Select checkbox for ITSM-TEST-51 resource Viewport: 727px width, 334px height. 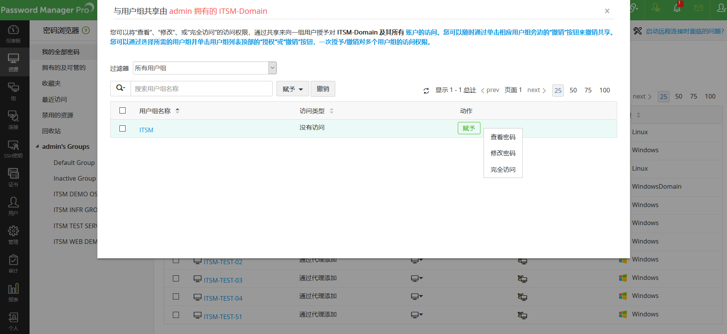click(176, 315)
